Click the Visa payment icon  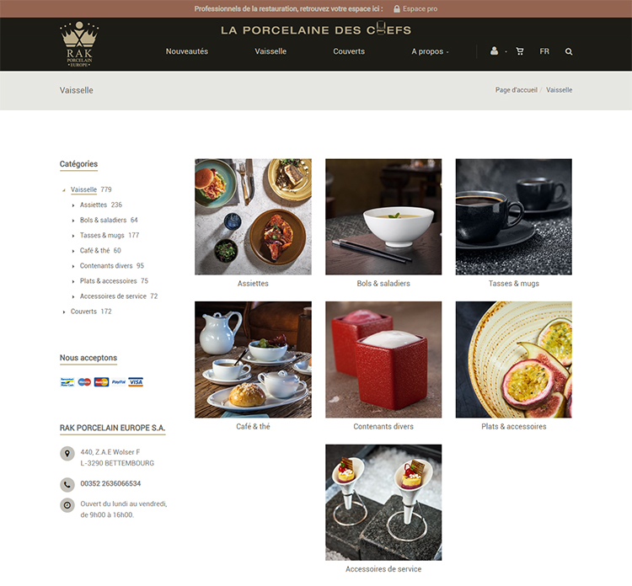(x=136, y=381)
